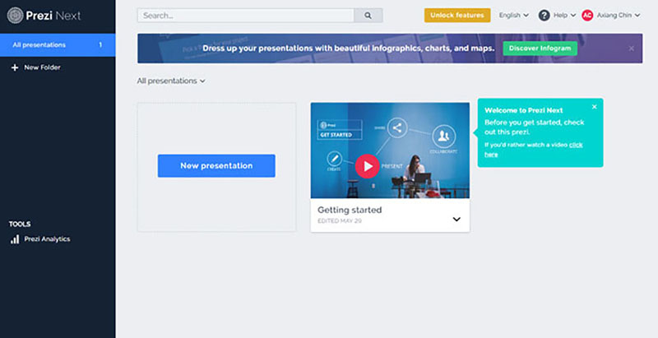Open the Axiang Chin account menu
The image size is (658, 338).
(x=619, y=15)
